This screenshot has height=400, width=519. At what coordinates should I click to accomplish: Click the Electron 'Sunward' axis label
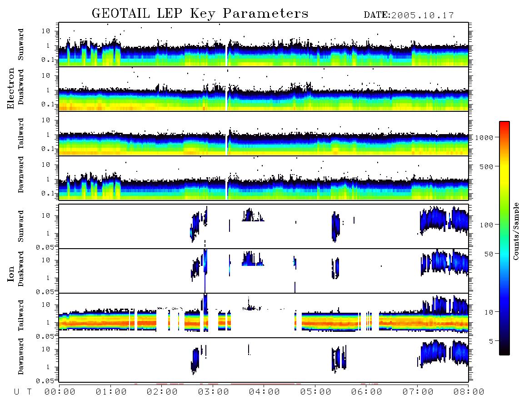pyautogui.click(x=21, y=45)
